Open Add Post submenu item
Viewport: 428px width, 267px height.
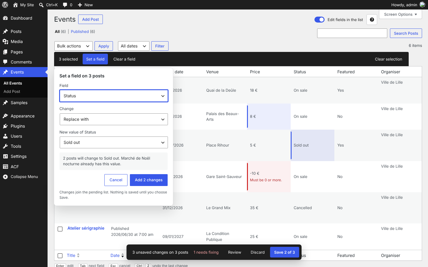[x=12, y=91]
